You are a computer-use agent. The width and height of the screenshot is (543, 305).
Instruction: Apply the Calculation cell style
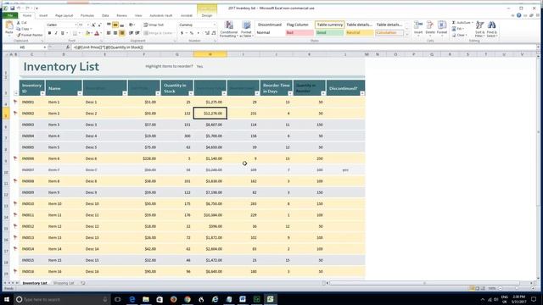pyautogui.click(x=389, y=33)
